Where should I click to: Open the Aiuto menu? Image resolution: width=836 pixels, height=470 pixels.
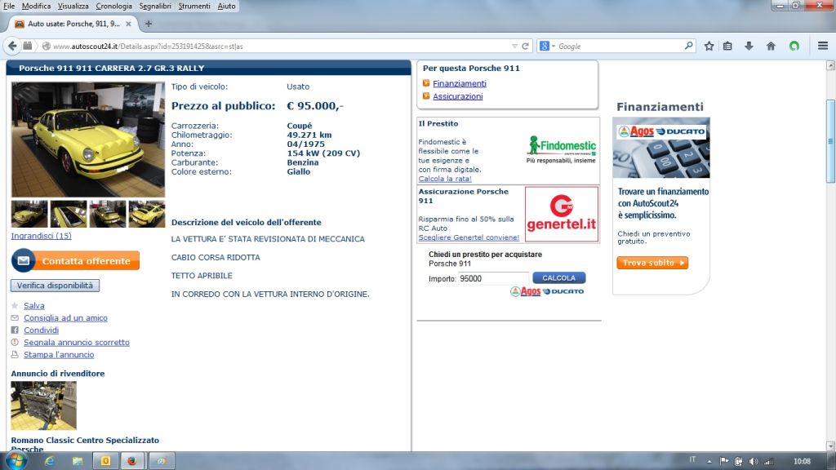(x=227, y=7)
